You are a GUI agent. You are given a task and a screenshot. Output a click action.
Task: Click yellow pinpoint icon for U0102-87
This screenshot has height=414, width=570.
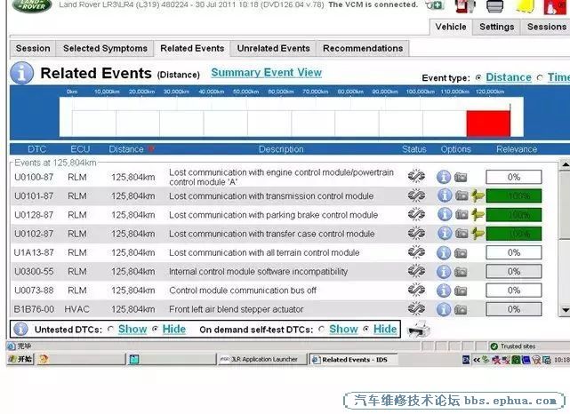tap(478, 234)
